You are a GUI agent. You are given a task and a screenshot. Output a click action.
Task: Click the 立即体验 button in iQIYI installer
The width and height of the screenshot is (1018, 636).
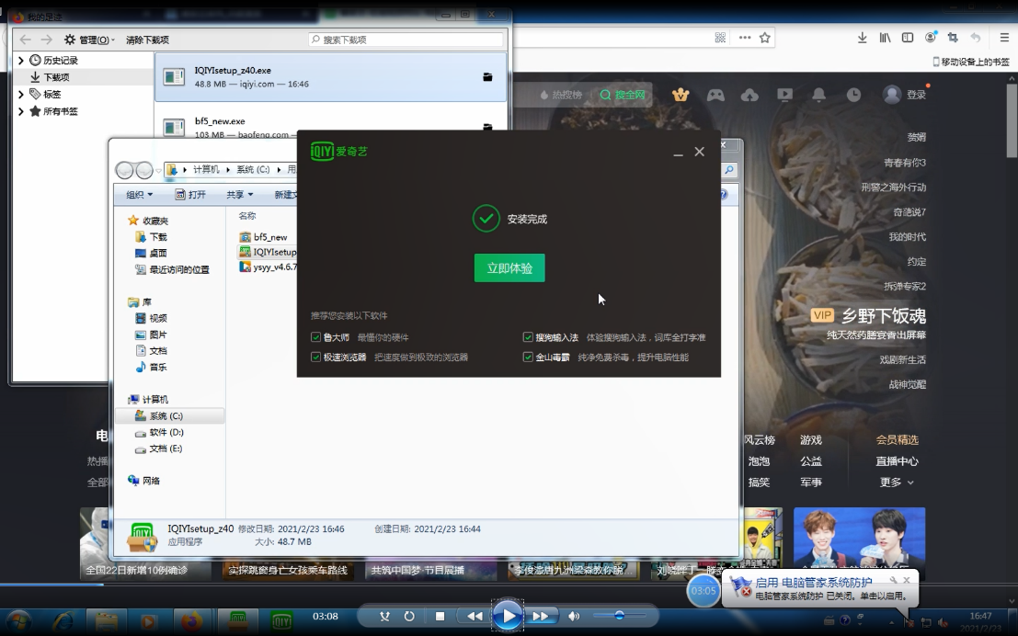pyautogui.click(x=509, y=268)
